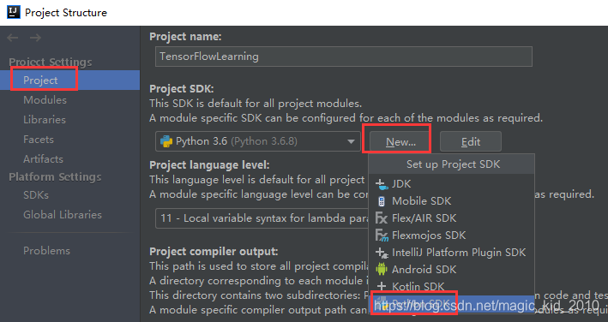Screen dimensions: 608x322
Task: Click the Edit SDK button
Action: click(x=471, y=141)
